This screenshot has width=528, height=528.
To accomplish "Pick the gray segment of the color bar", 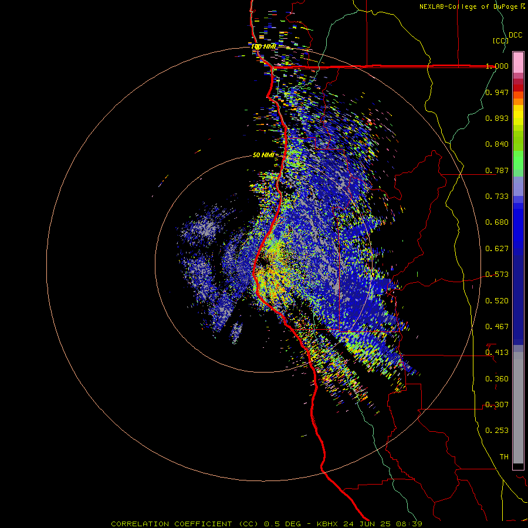I will (x=518, y=408).
